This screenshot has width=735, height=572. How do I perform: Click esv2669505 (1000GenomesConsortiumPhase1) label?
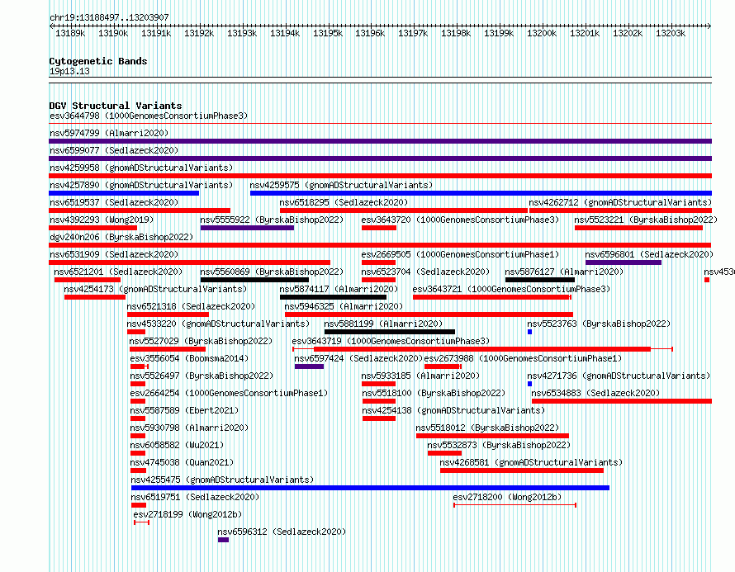coord(460,254)
